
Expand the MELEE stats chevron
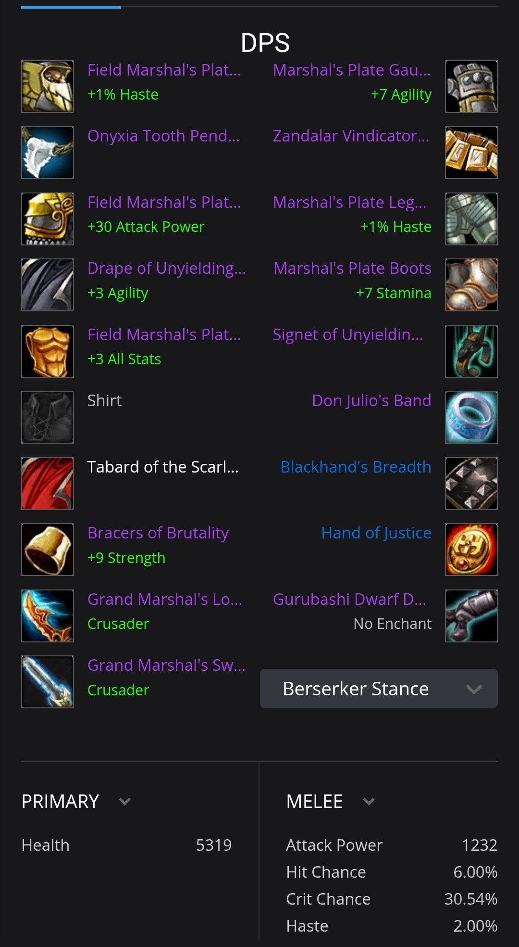pyautogui.click(x=369, y=802)
